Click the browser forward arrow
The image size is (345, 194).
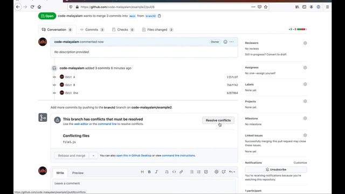[x=25, y=7]
